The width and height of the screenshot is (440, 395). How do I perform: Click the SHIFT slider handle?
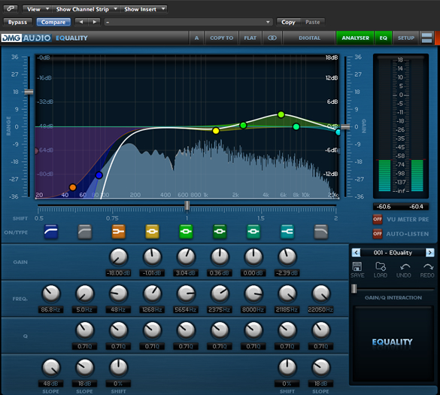click(x=187, y=205)
